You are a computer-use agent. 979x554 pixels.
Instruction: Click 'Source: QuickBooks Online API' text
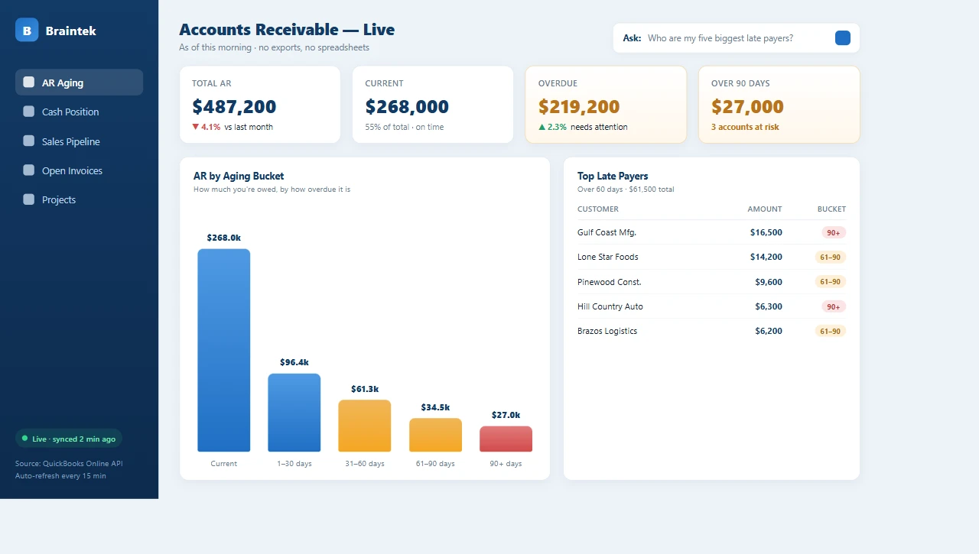[69, 463]
